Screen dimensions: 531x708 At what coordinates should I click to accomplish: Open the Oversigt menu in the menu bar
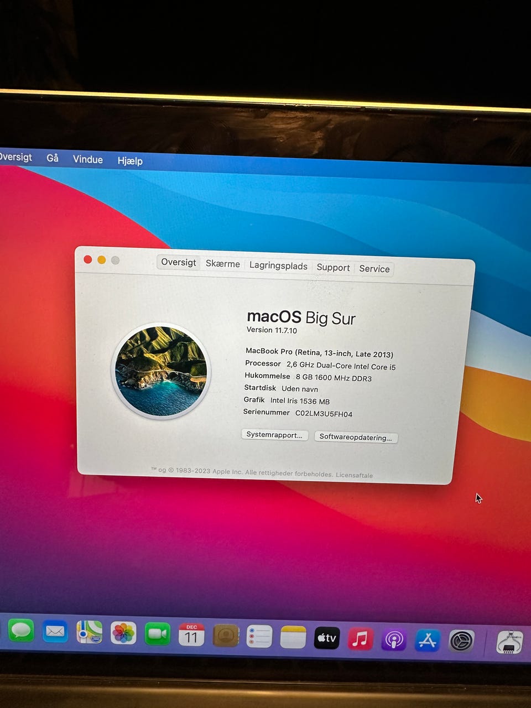pos(15,157)
